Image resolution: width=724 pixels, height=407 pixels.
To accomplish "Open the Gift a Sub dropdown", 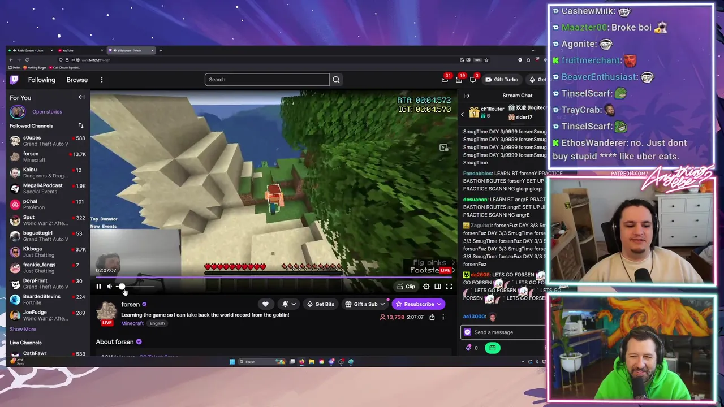I will point(365,304).
